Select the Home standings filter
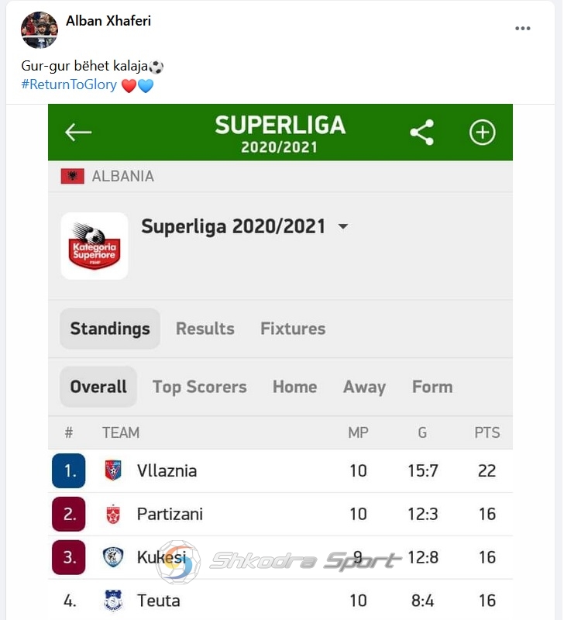This screenshot has width=564, height=620. tap(295, 387)
